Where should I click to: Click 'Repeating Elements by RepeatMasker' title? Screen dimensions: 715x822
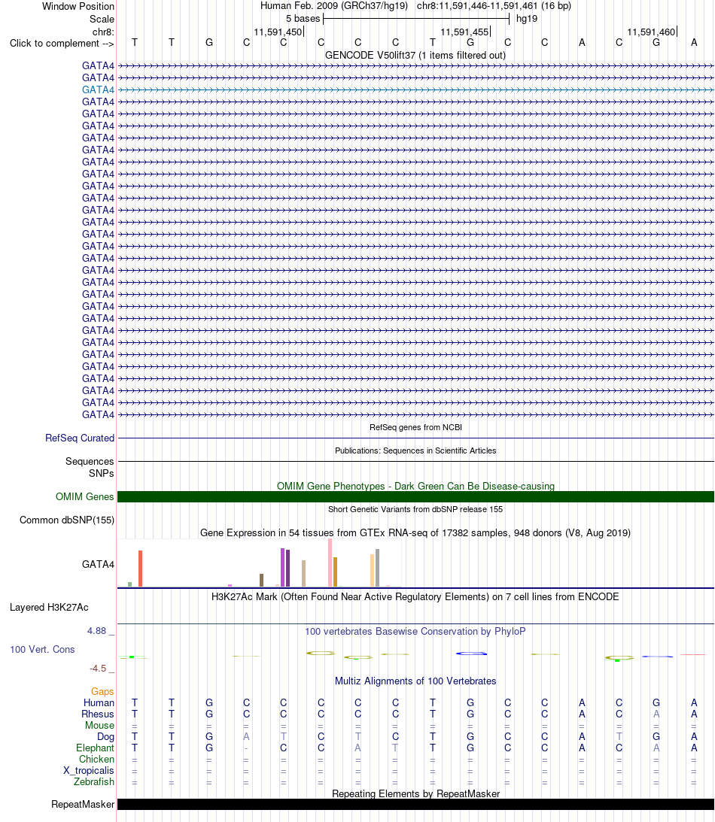pyautogui.click(x=415, y=793)
